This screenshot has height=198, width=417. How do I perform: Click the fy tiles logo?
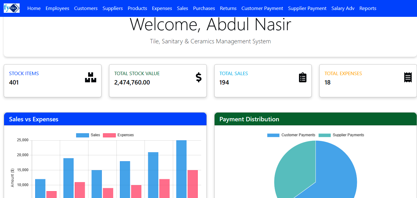coord(11,8)
